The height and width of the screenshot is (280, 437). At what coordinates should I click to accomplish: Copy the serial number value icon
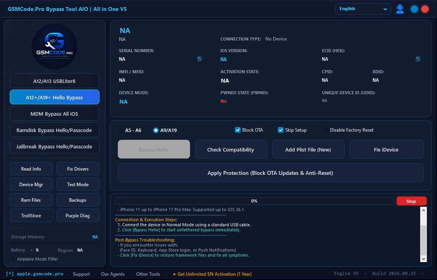point(199,59)
